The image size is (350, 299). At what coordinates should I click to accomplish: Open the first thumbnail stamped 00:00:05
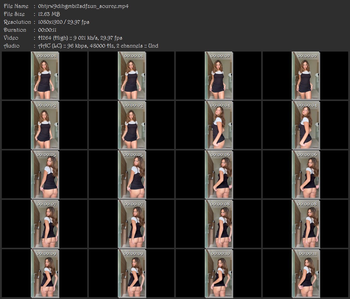pyautogui.click(x=45, y=175)
